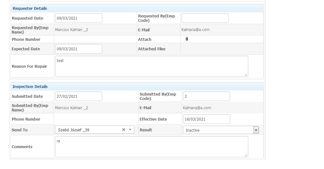Select the Expected Date input
Screen dimensions: 324x169
click(79, 49)
